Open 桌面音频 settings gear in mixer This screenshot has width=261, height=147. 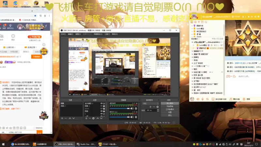(136, 108)
